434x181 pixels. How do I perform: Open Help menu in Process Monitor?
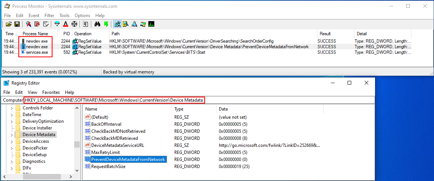pos(100,16)
